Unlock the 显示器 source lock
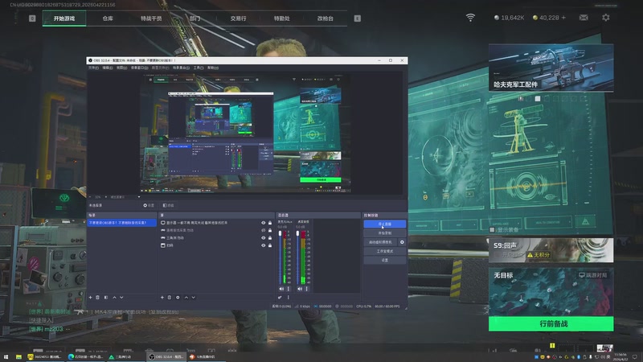This screenshot has width=643, height=362. (x=270, y=223)
